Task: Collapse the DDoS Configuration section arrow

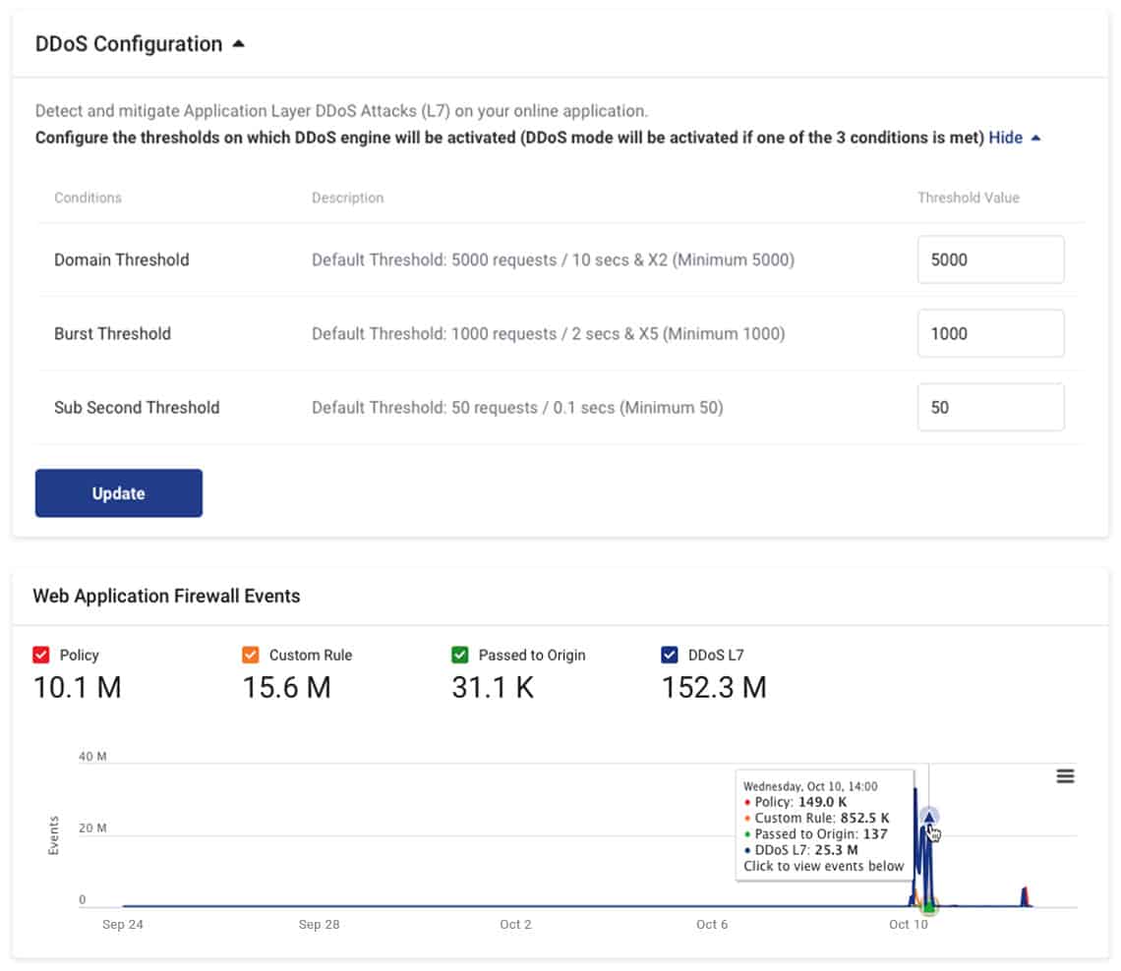Action: tap(238, 44)
